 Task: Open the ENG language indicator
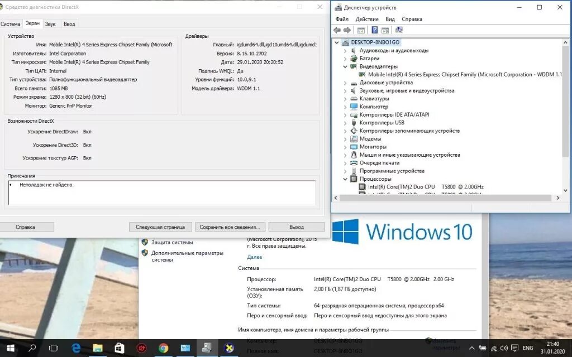point(528,348)
